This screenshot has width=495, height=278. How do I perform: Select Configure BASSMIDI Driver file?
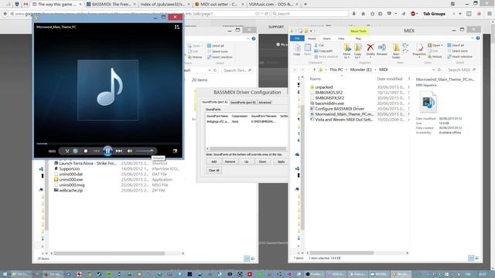(x=340, y=108)
